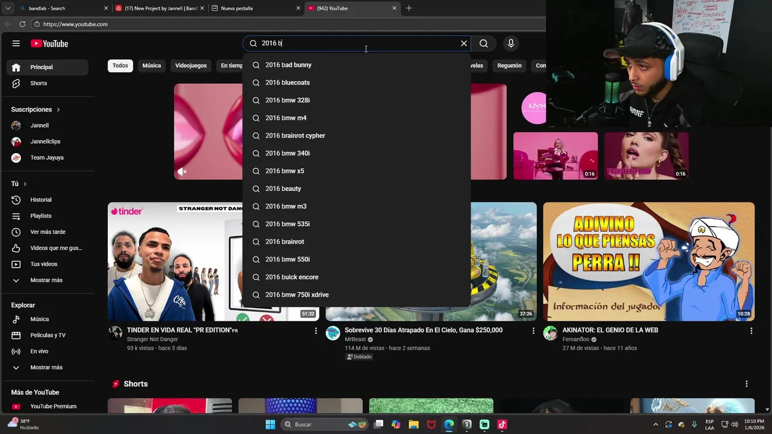Screen dimensions: 772x434
Task: Open the Stranger Not Danger channel link
Action: click(x=152, y=339)
